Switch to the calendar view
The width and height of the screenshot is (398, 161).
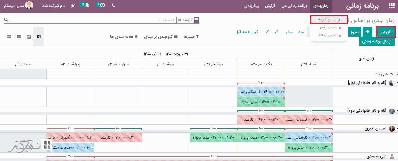tap(29, 37)
